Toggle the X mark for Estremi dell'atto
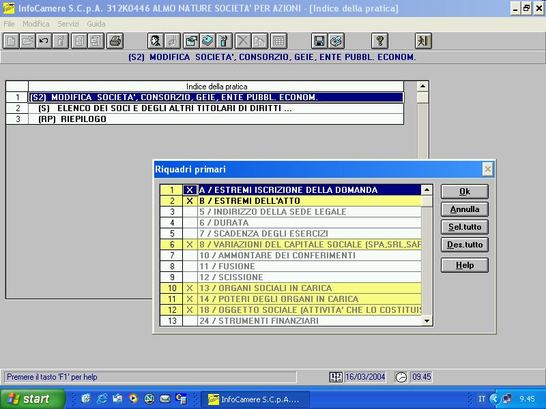 pyautogui.click(x=190, y=201)
